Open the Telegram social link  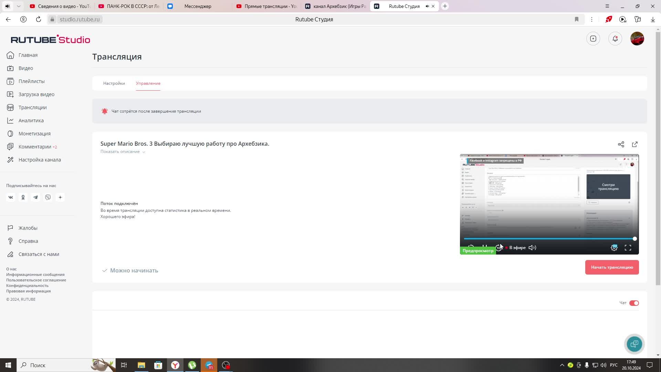click(x=35, y=197)
